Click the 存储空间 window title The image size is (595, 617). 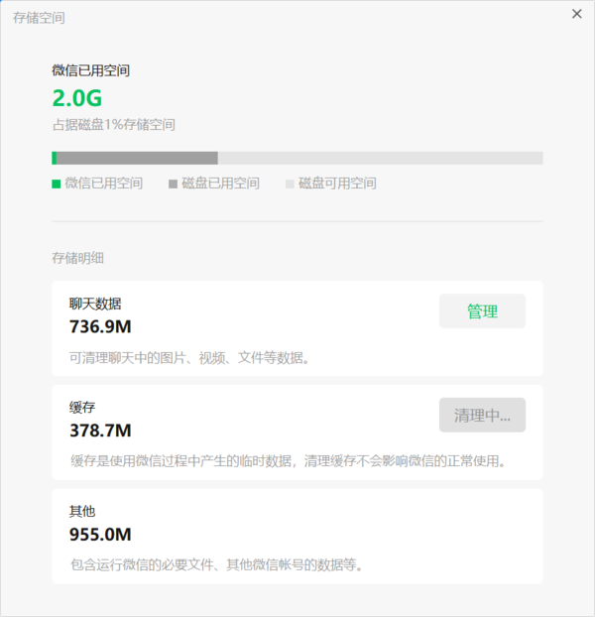40,18
